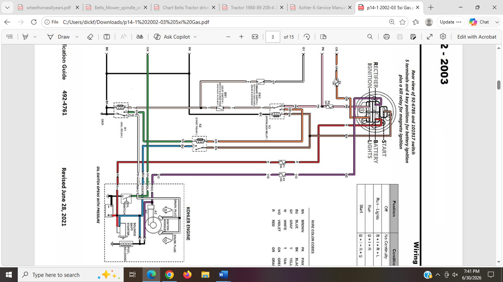Image resolution: width=503 pixels, height=282 pixels.
Task: Open the Update button's three-dot menu
Action: coord(459,22)
